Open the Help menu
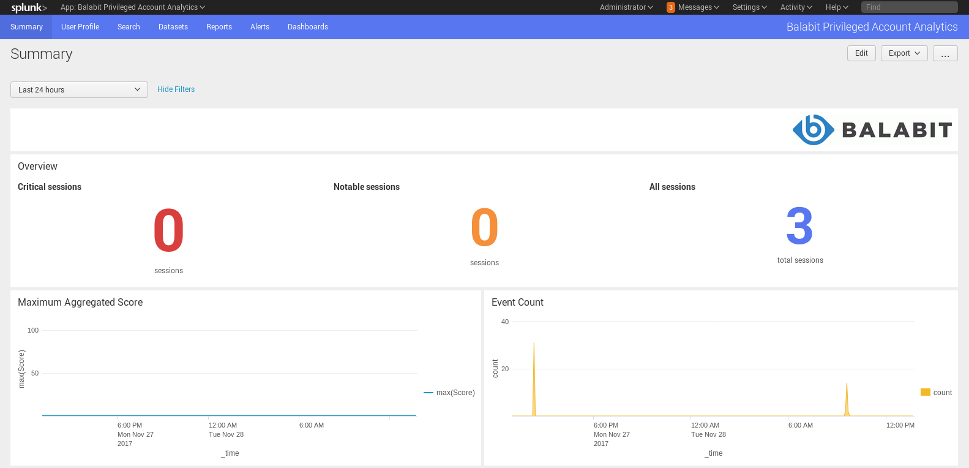Screen dimensions: 969x468 837,7
